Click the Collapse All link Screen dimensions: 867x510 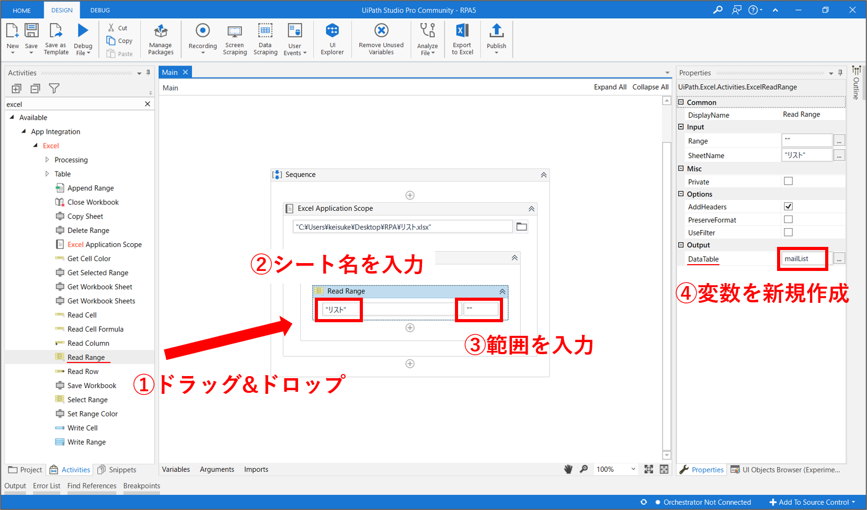pyautogui.click(x=650, y=87)
